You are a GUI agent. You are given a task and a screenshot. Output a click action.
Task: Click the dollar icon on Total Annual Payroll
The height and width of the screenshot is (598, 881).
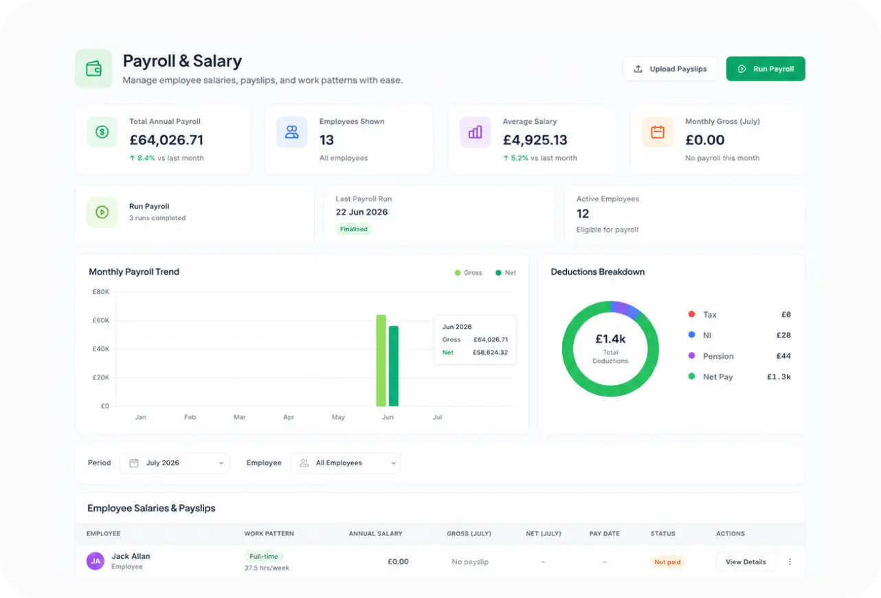click(102, 132)
